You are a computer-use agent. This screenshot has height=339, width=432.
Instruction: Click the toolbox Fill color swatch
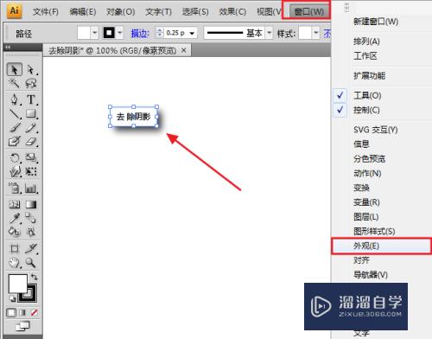point(18,284)
